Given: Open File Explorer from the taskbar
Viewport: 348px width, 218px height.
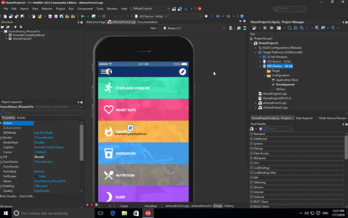Looking at the screenshot, I should pyautogui.click(x=124, y=213).
